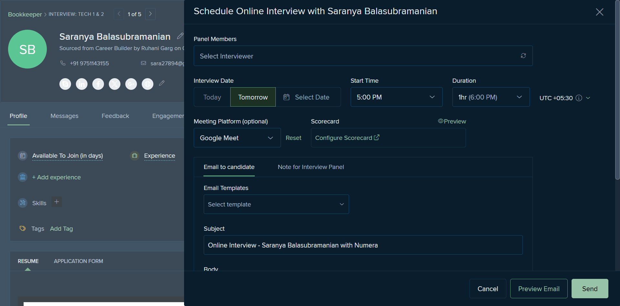Open the LinkedIn profile icon
The height and width of the screenshot is (306, 620).
pos(82,84)
